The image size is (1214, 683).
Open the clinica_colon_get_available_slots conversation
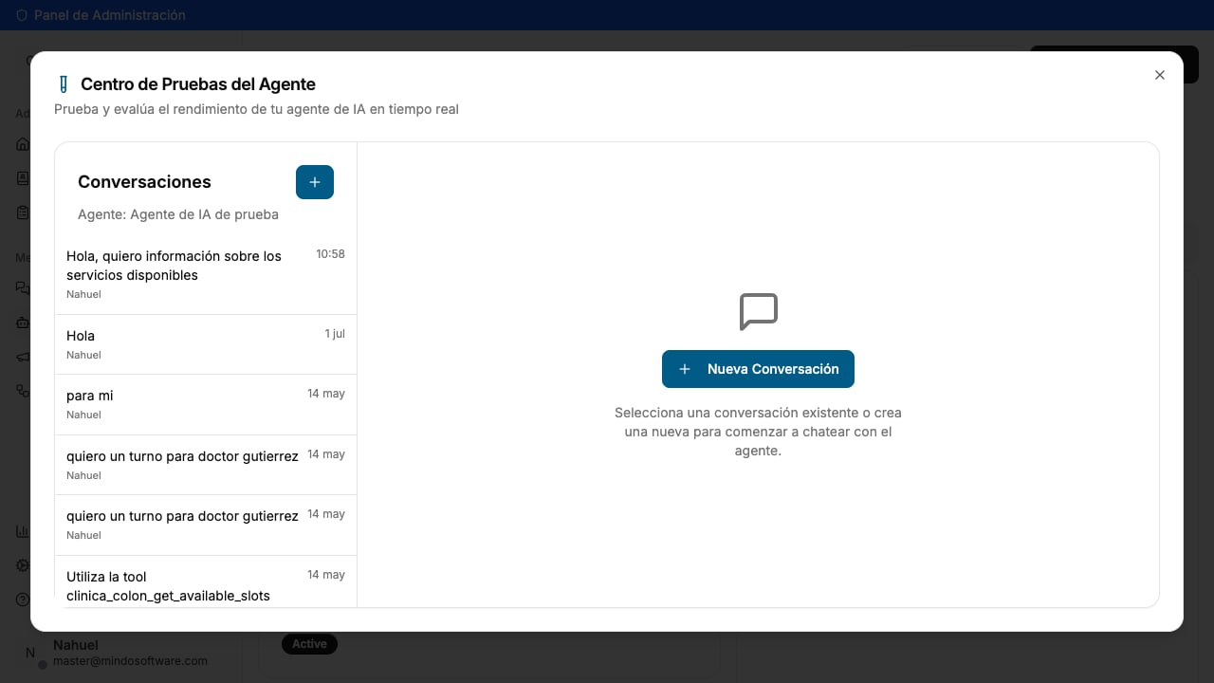click(x=206, y=582)
